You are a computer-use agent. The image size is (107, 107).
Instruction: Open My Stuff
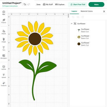(48, 4)
